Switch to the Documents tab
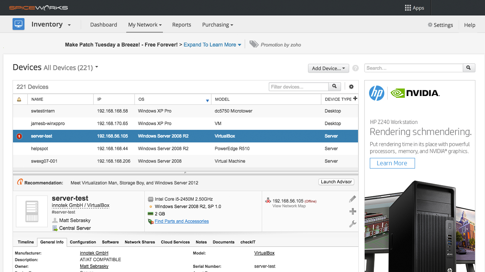485x272 pixels. 224,242
